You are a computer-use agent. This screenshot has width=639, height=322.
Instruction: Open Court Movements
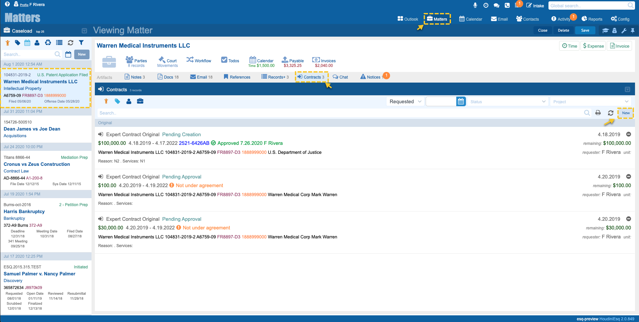click(167, 62)
